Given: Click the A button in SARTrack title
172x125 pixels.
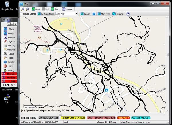Looking at the screenshot, I should 9,24.
